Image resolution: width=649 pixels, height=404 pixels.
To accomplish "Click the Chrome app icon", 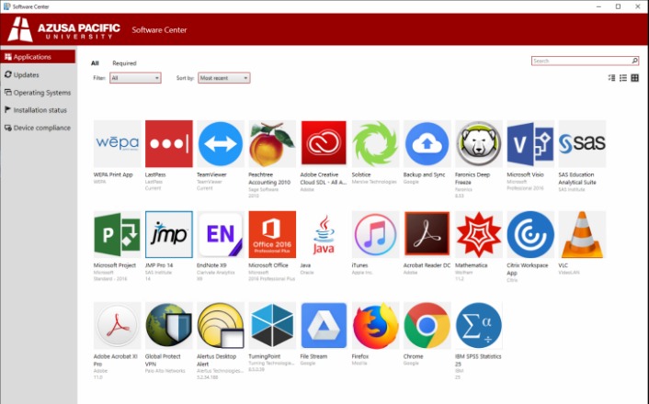I will pyautogui.click(x=427, y=326).
